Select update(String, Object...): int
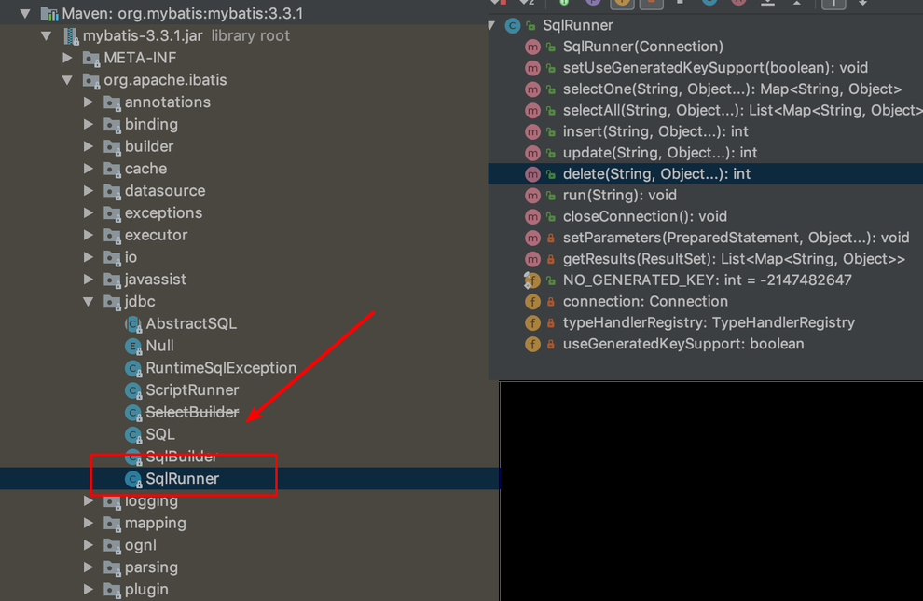 click(660, 153)
